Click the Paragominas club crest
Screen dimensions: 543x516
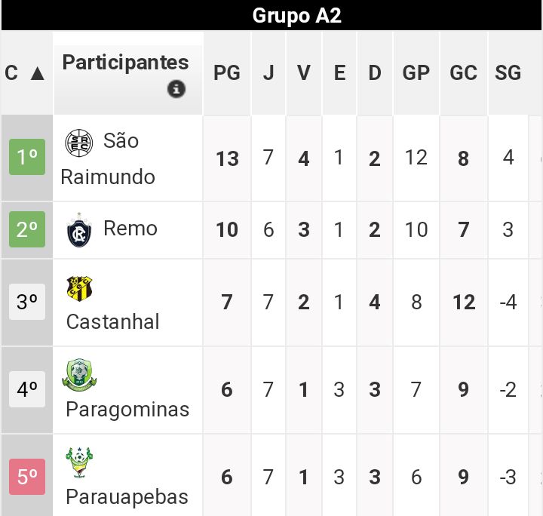[80, 375]
